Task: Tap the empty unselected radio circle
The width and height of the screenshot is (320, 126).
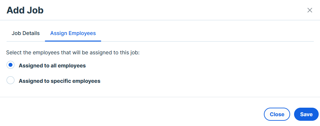Action: tap(11, 80)
